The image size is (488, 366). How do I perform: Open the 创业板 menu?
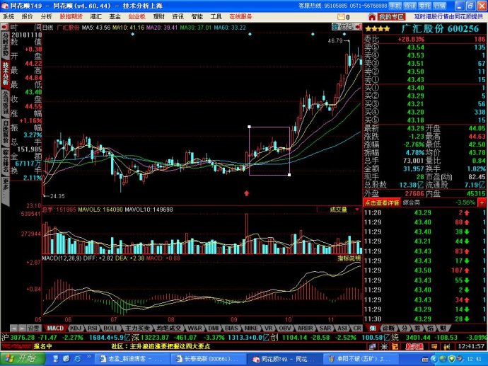tap(137, 16)
